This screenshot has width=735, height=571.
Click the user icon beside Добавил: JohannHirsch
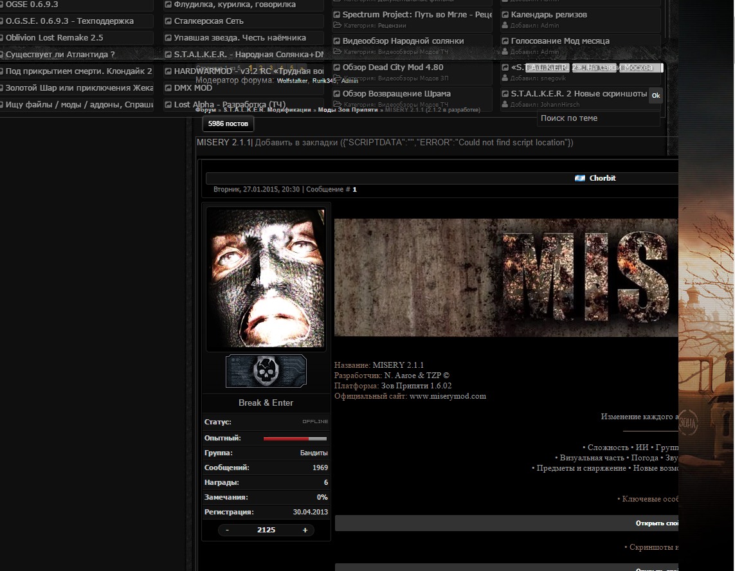click(505, 105)
